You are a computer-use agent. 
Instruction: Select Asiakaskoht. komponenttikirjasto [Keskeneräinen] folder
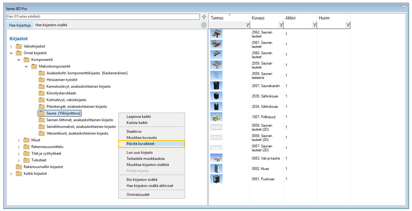[x=83, y=73]
